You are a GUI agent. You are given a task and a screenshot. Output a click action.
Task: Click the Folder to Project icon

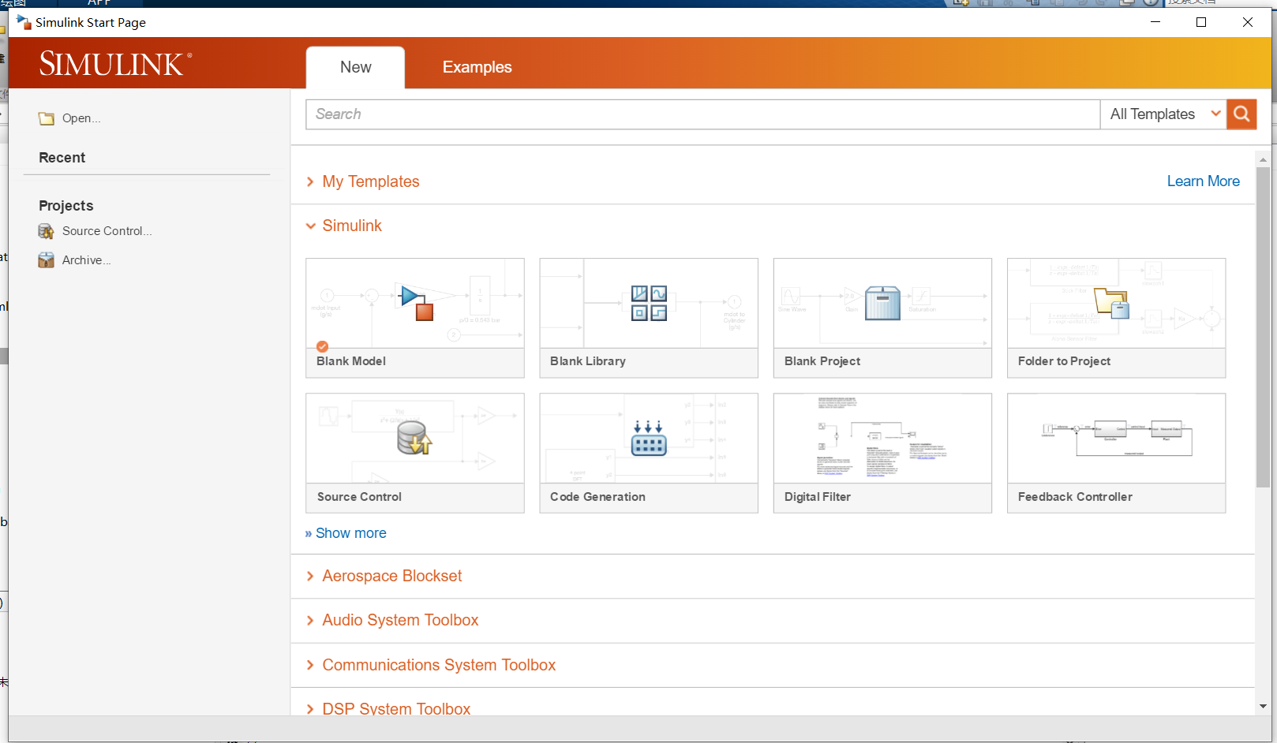(x=1112, y=304)
